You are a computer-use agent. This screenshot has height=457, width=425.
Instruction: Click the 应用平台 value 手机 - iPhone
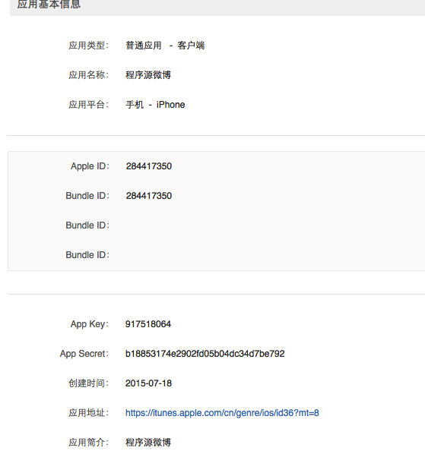(x=155, y=105)
